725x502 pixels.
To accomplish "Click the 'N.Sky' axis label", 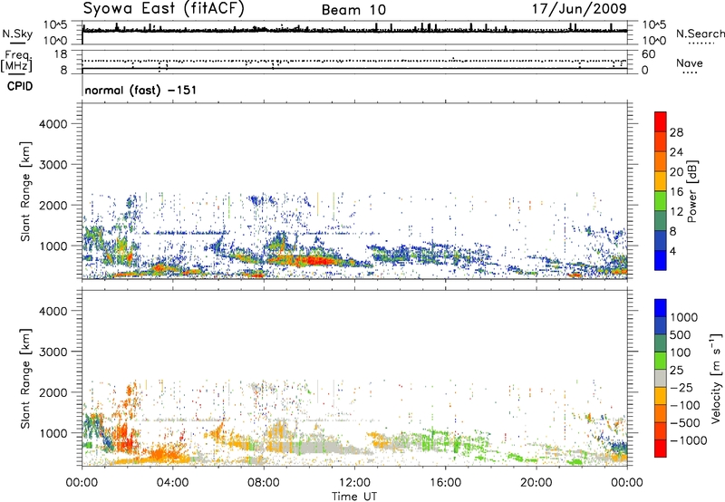I will coord(17,34).
